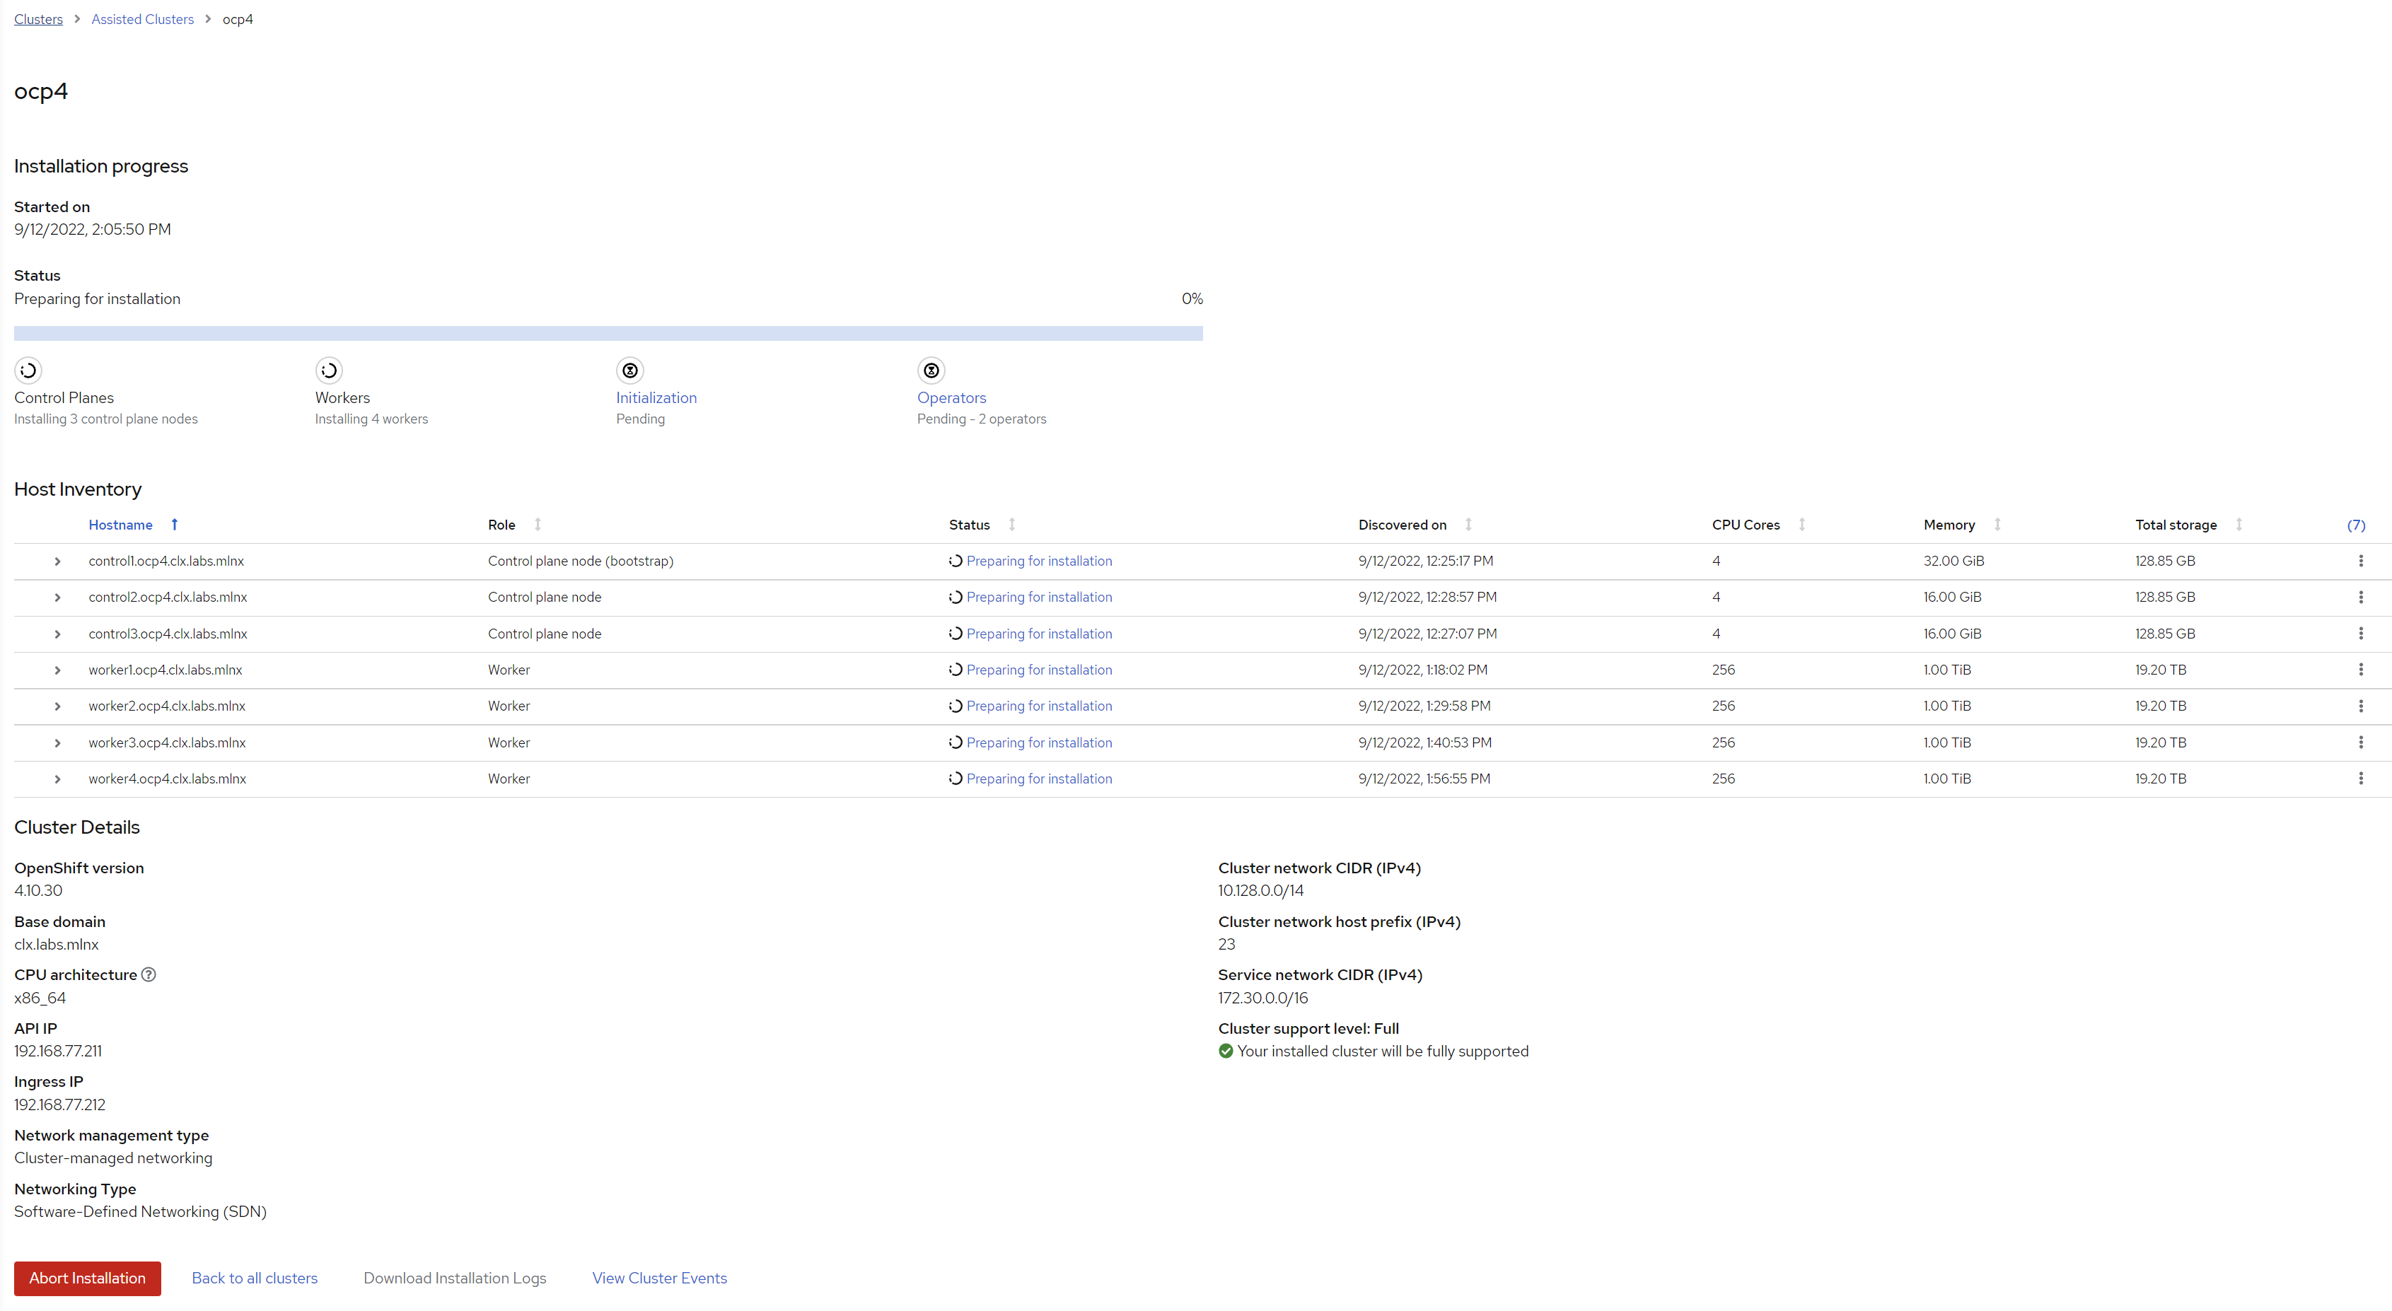Open kebab menu for worker1.ocp4.clx.labs.mlnx row

(x=2360, y=670)
